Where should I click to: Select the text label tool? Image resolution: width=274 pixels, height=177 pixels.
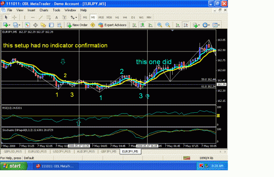point(64,17)
